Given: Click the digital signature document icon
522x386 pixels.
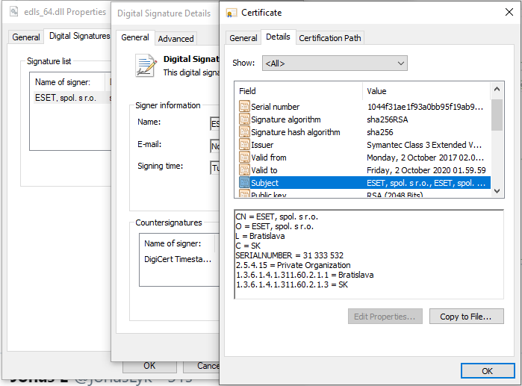Looking at the screenshot, I should [x=146, y=66].
